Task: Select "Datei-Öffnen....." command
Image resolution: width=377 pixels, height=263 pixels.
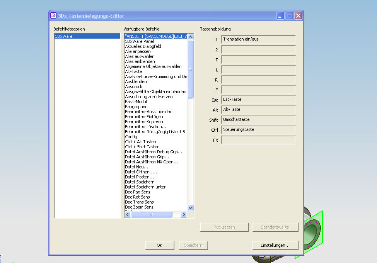Action: click(x=155, y=172)
